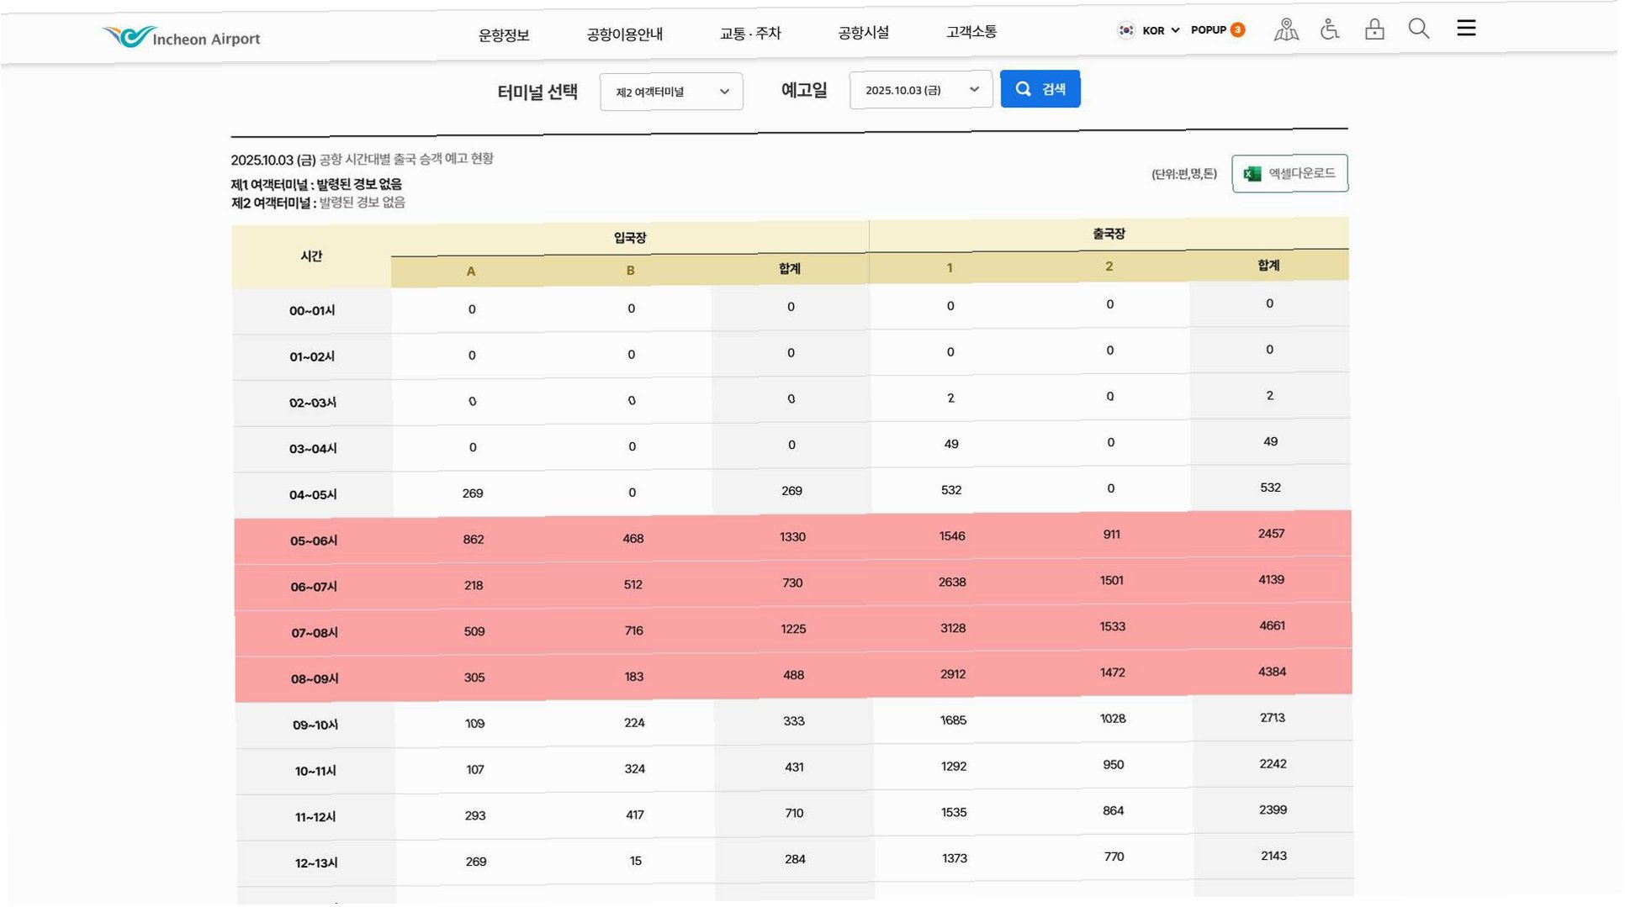
Task: Open the accessibility wheelchair icon
Action: tap(1330, 29)
